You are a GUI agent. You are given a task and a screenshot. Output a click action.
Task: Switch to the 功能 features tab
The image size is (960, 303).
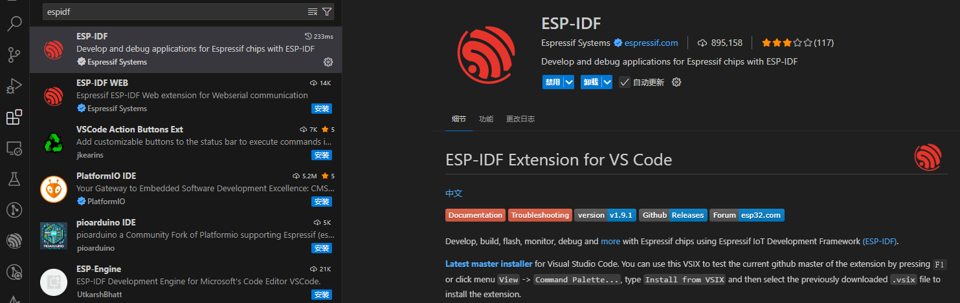point(486,119)
